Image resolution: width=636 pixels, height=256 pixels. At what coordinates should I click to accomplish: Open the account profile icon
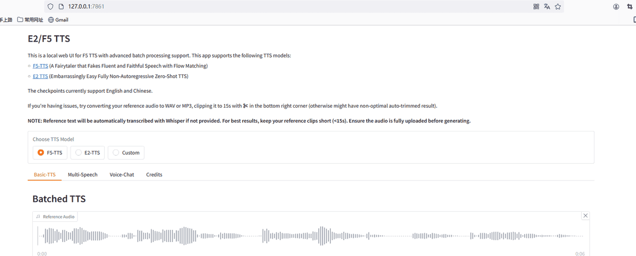pos(616,6)
